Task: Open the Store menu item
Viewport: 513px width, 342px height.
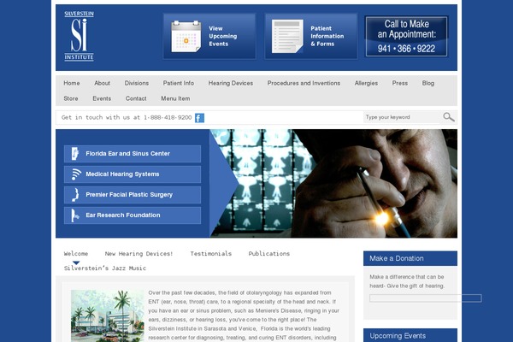Action: point(71,98)
